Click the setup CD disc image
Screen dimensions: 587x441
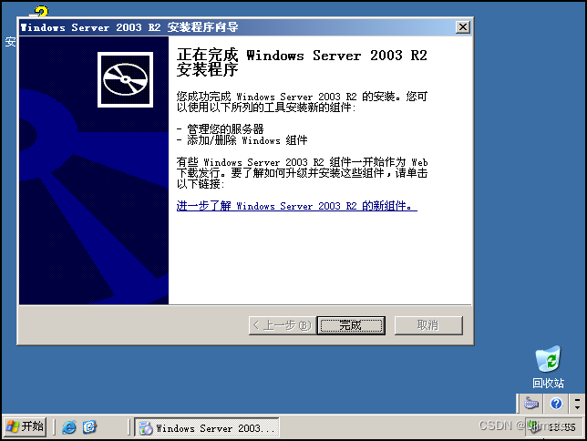(126, 79)
